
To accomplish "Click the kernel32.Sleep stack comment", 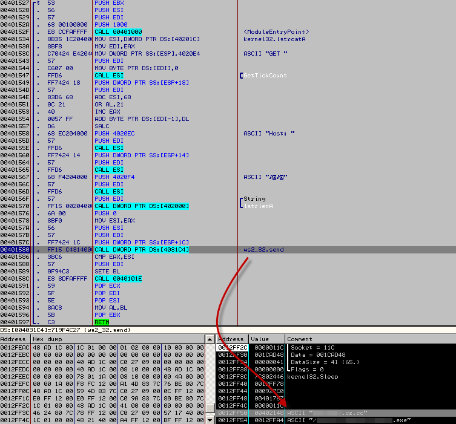I will point(312,377).
